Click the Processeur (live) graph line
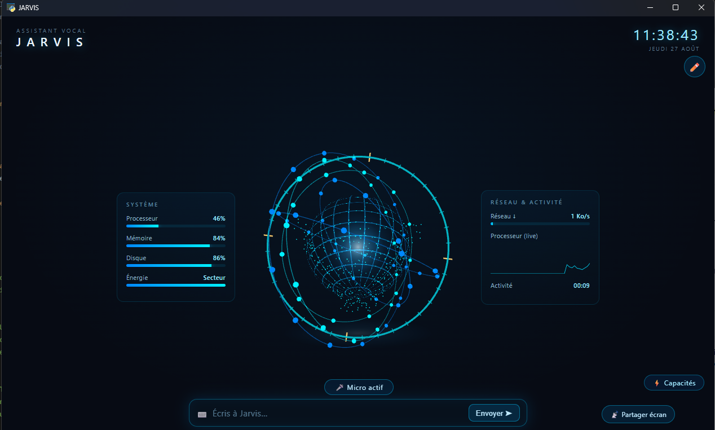This screenshot has height=430, width=715. 540,269
